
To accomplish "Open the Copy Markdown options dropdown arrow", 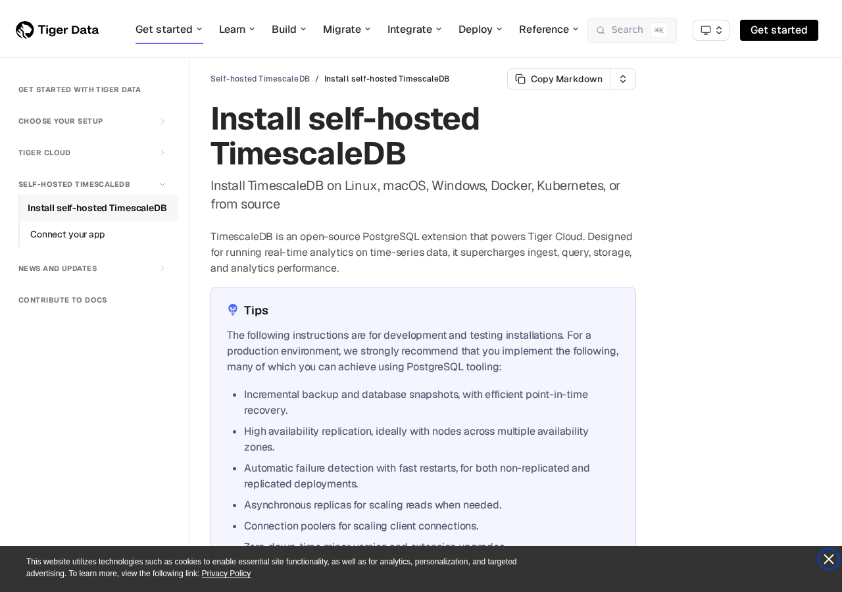I will (x=623, y=79).
